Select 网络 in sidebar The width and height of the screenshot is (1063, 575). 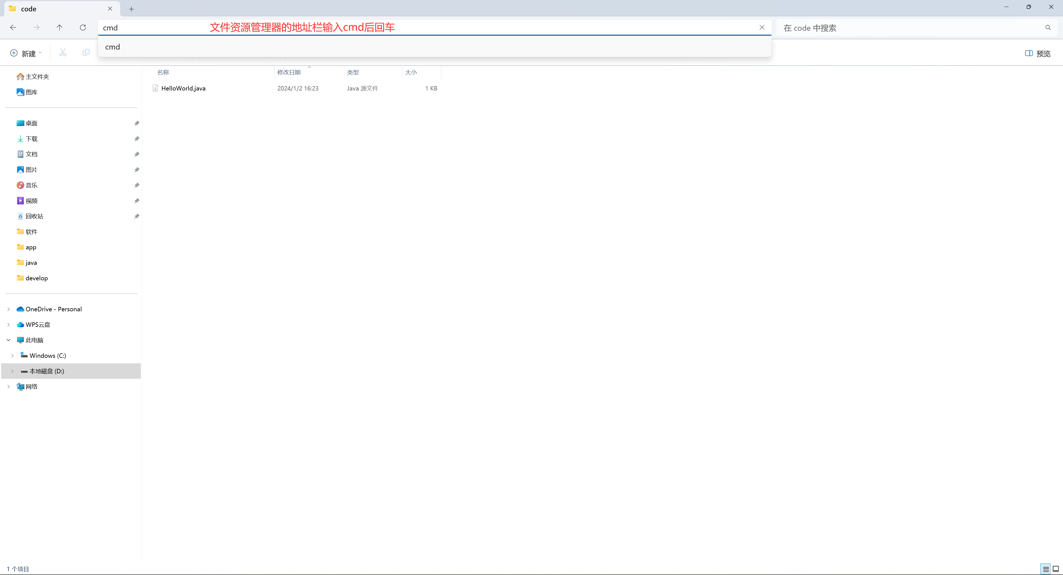click(x=27, y=387)
